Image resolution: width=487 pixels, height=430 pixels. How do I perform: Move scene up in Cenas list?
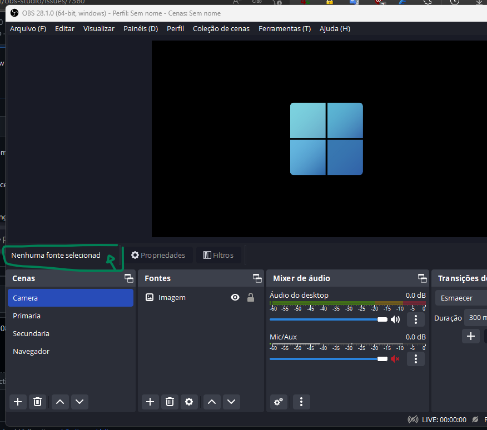(x=60, y=402)
